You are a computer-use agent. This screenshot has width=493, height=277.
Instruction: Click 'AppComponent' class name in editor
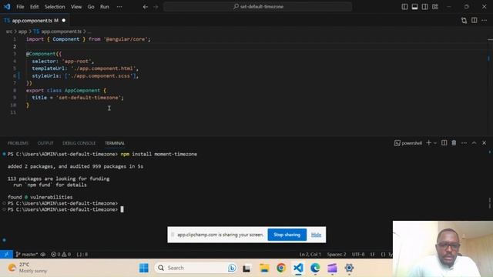tap(82, 91)
